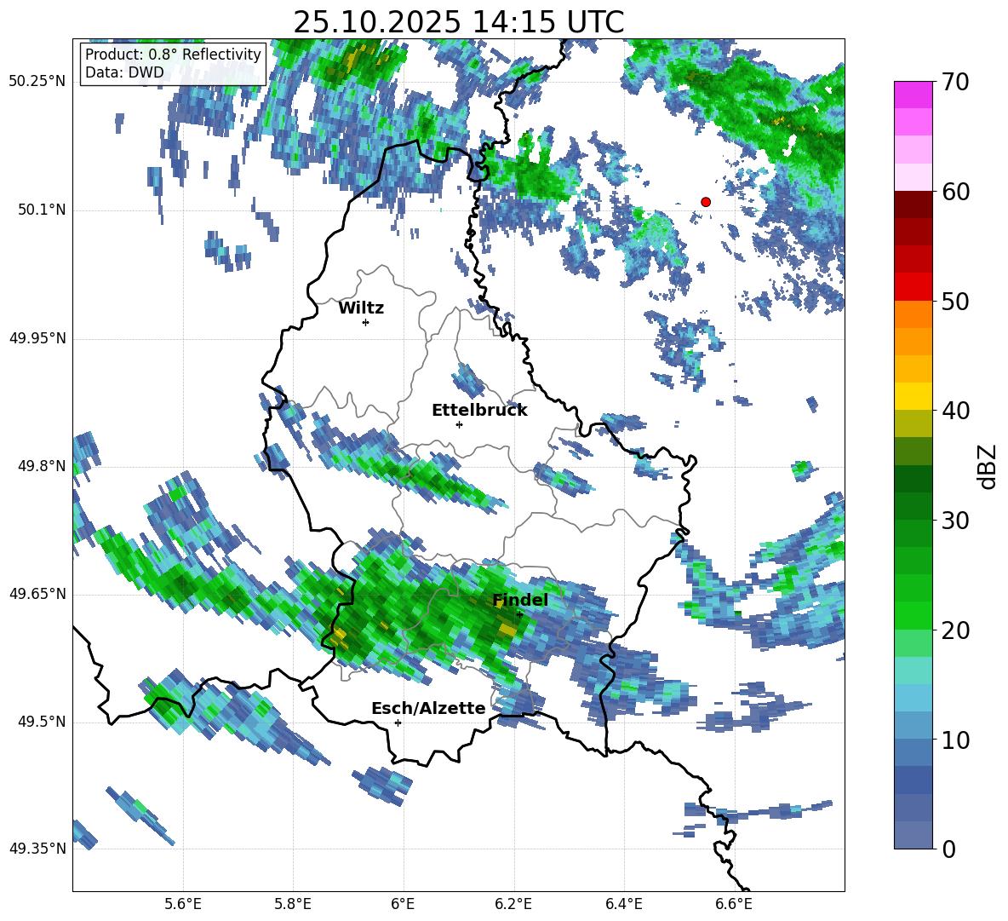1008x921 pixels.
Task: Click the 6.2°E longitude label
Action: [513, 904]
